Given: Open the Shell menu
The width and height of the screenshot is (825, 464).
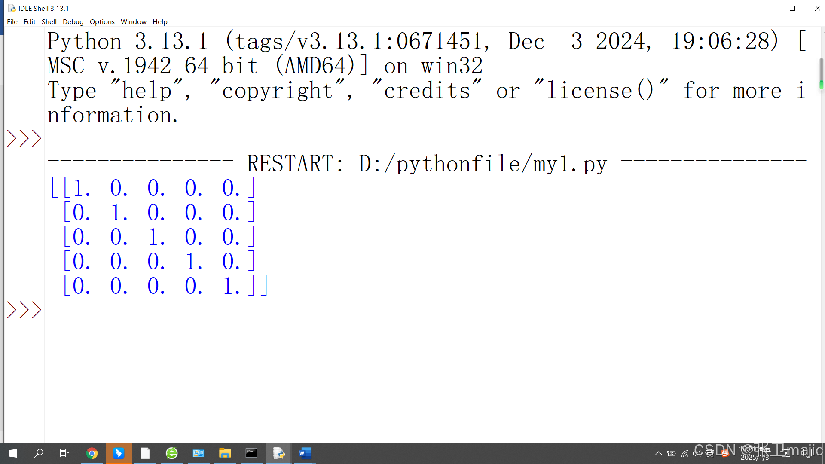Looking at the screenshot, I should coord(49,21).
